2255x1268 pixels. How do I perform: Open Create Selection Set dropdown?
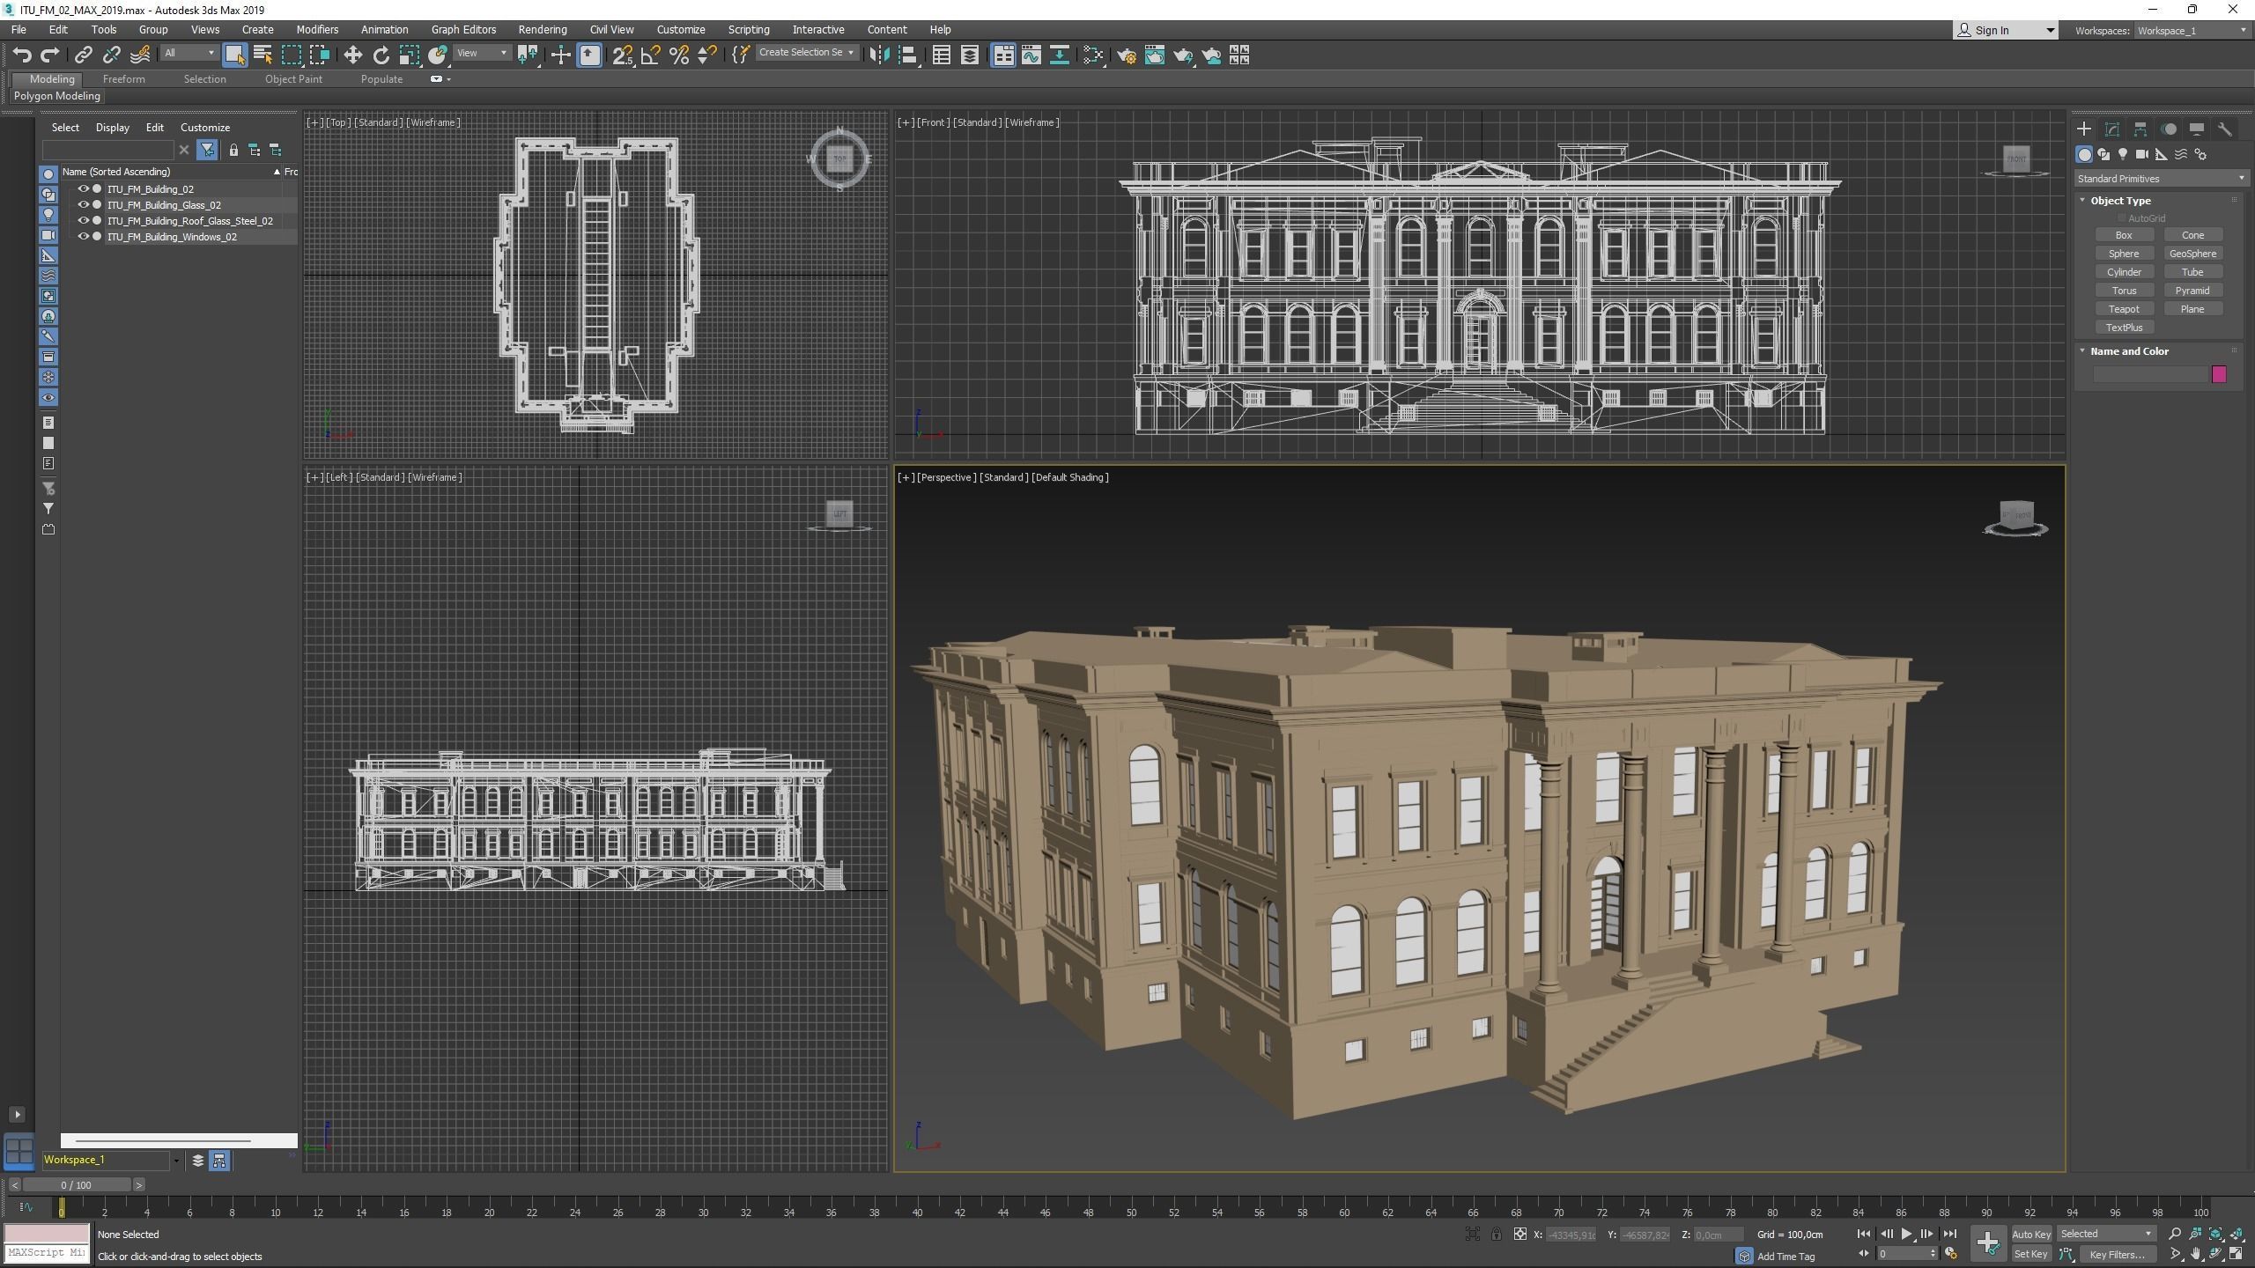(806, 53)
